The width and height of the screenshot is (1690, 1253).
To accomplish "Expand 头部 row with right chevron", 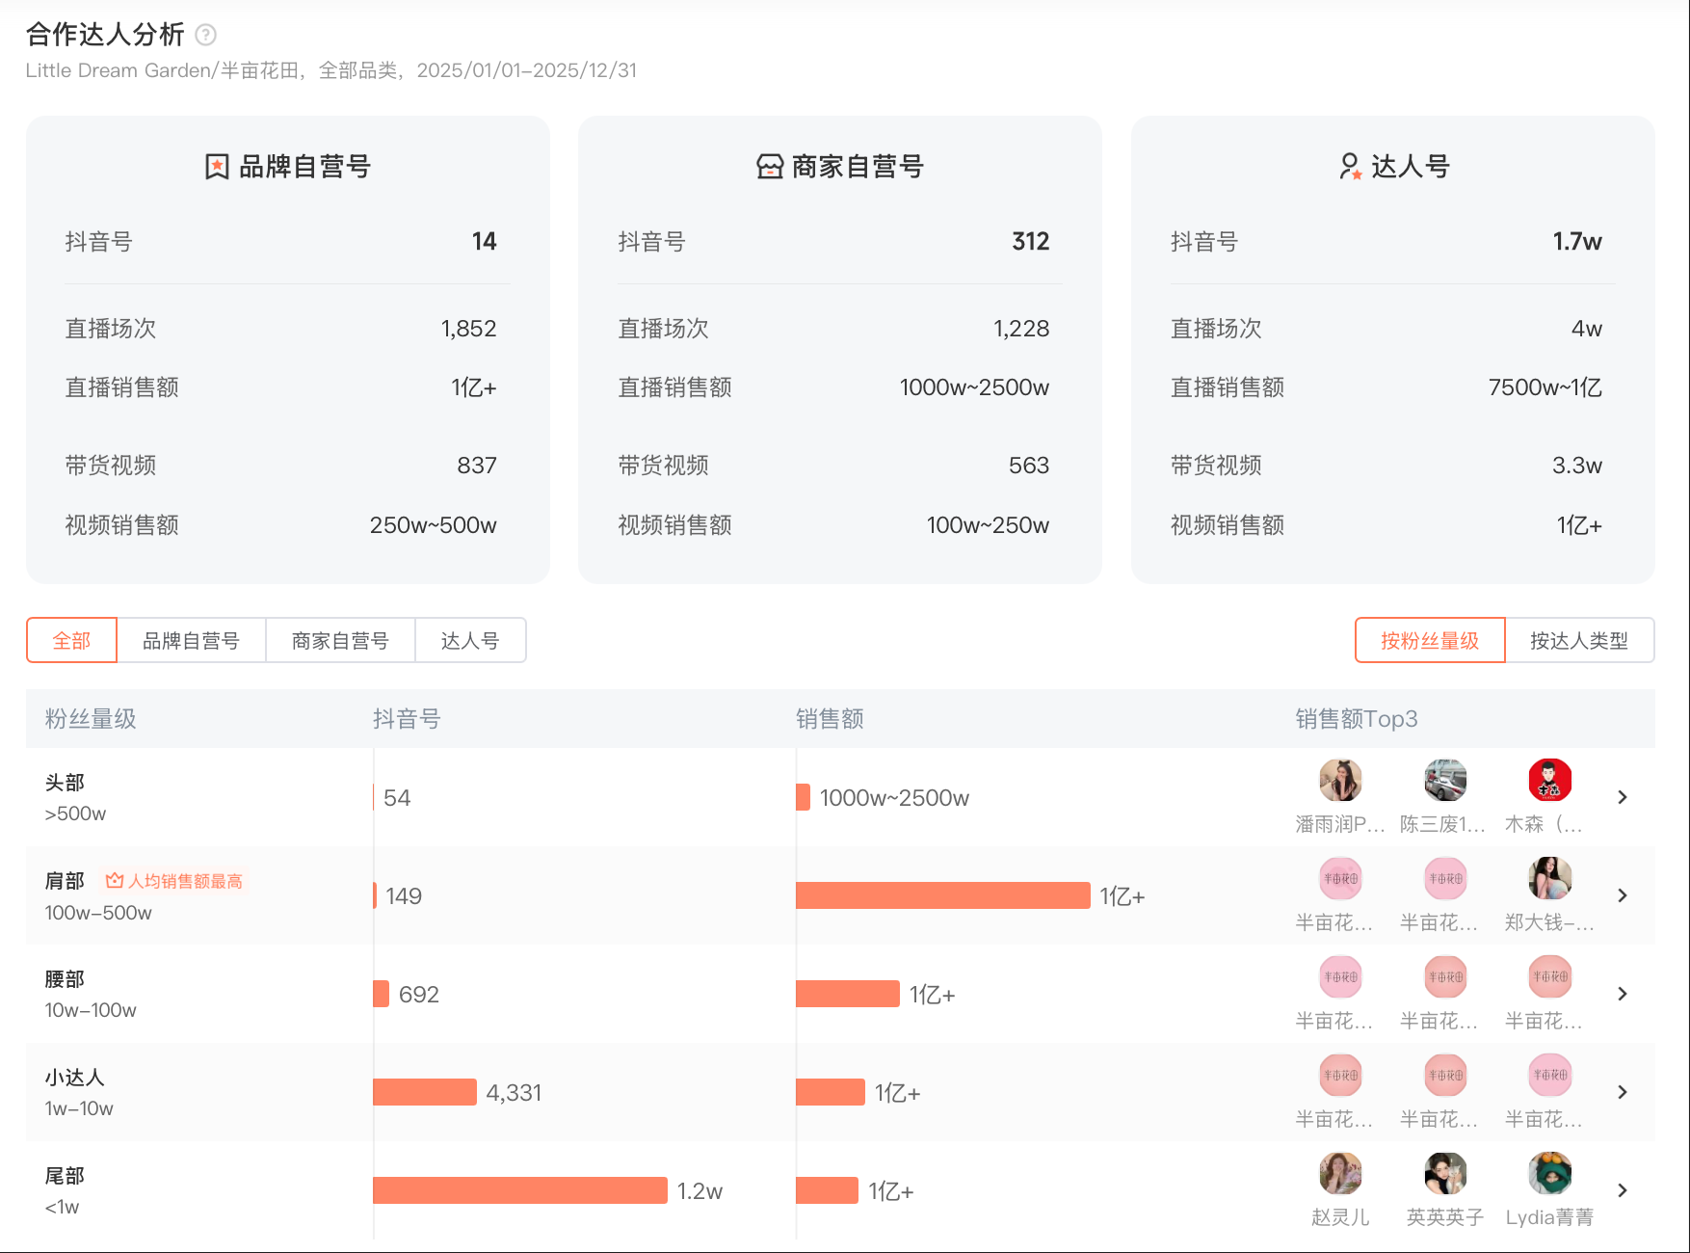I will (x=1623, y=797).
